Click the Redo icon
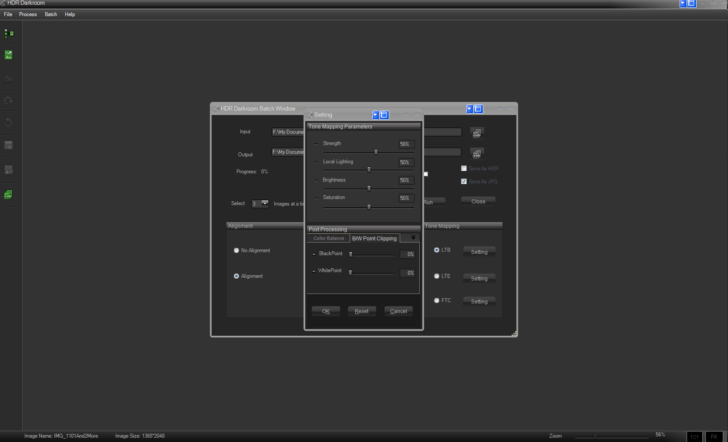 click(x=9, y=101)
